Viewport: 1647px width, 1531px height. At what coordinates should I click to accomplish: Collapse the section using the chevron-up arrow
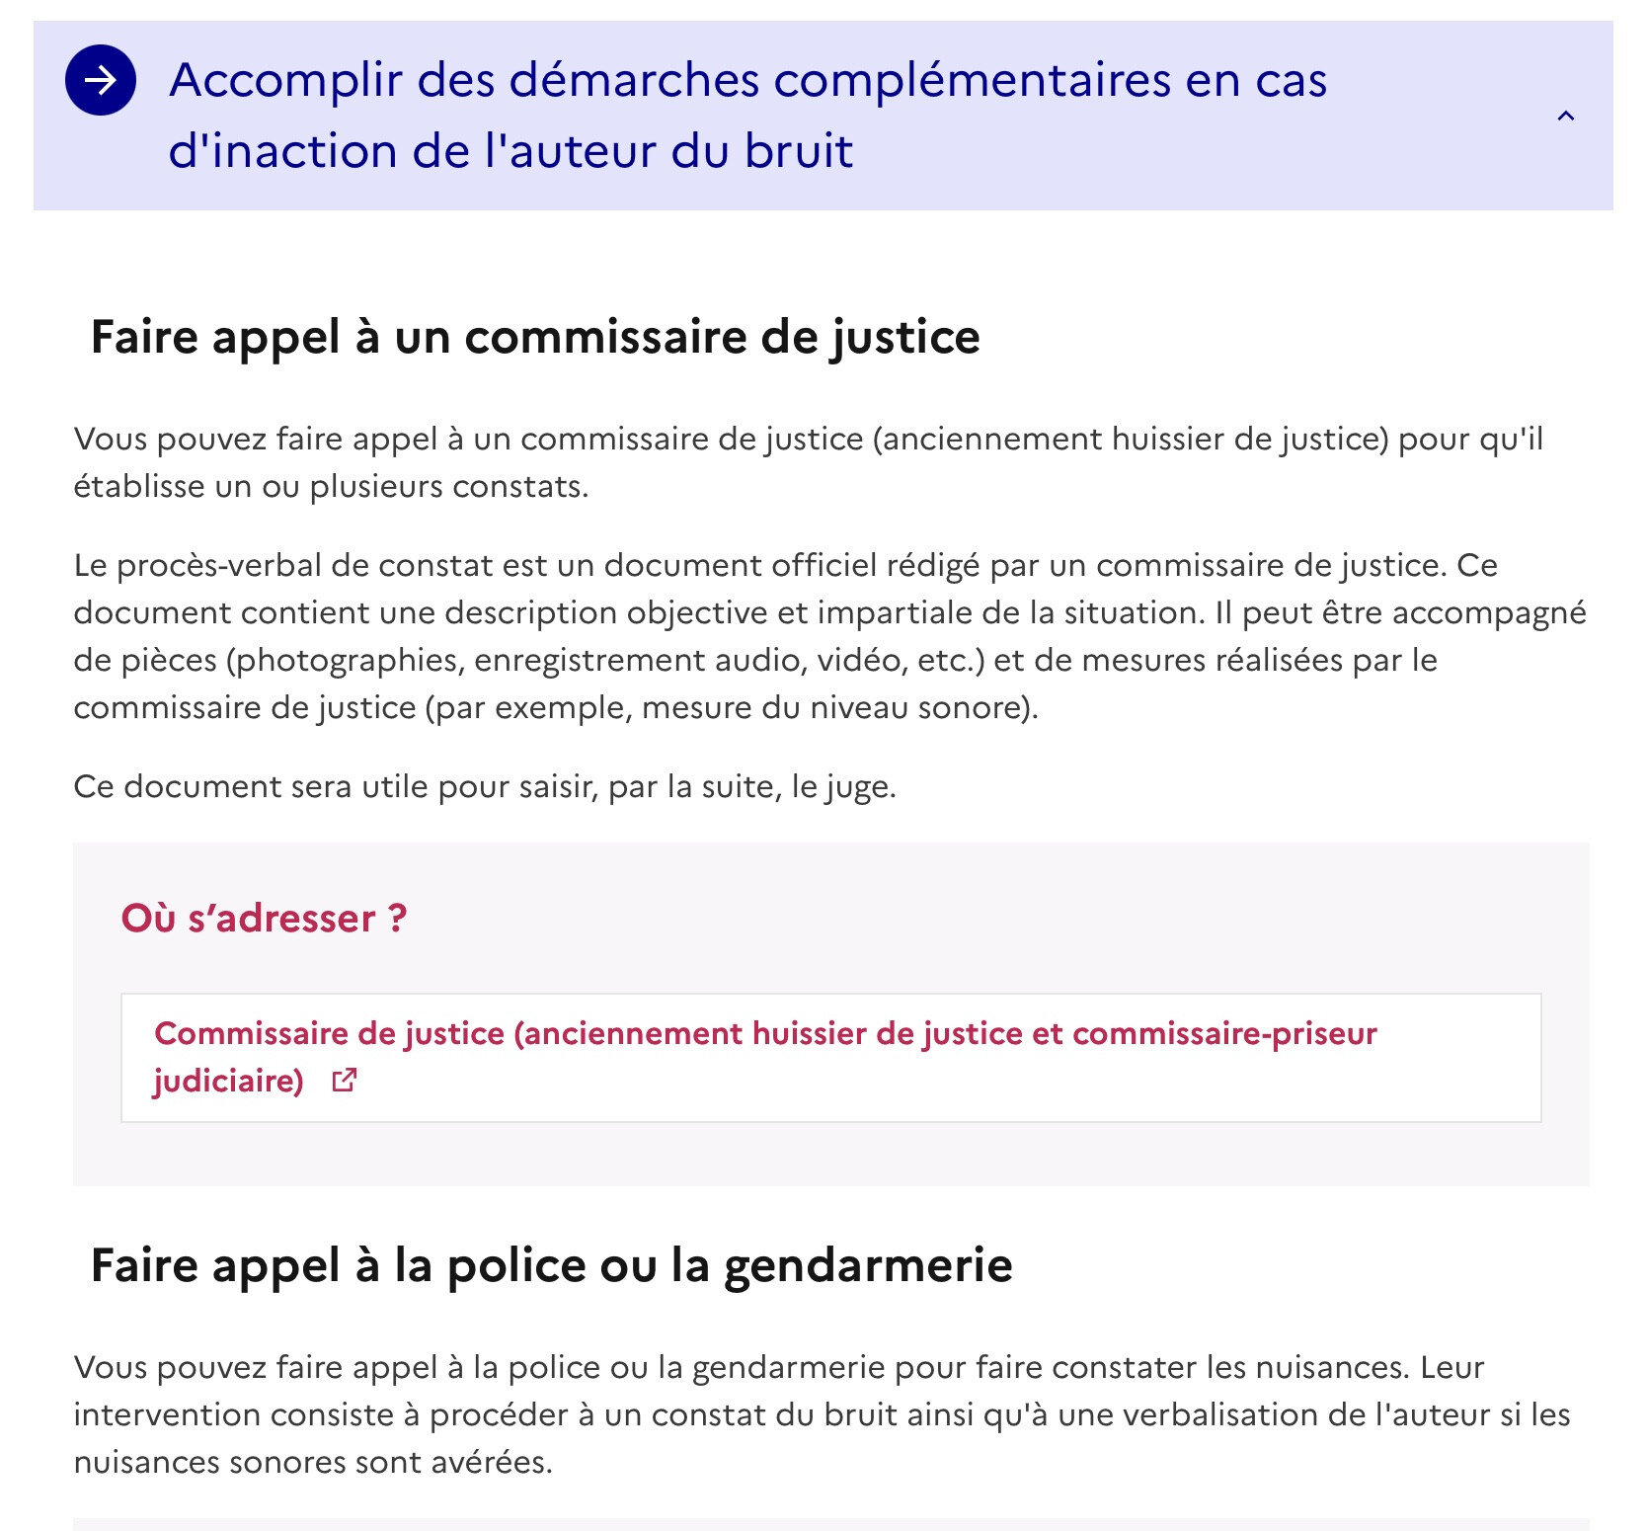pyautogui.click(x=1566, y=117)
